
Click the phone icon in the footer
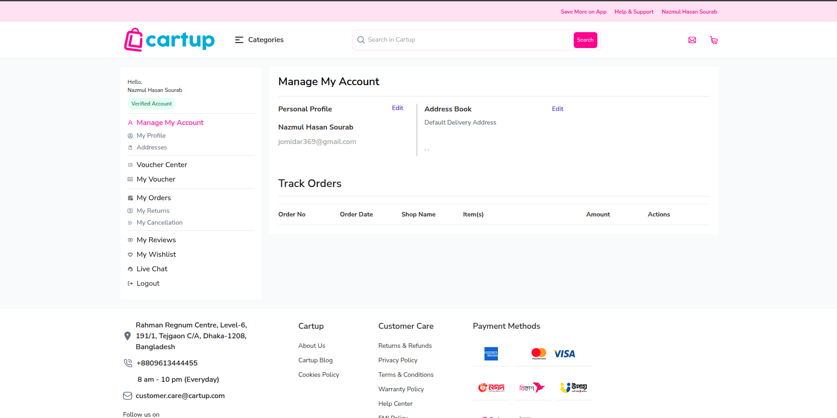tap(128, 363)
